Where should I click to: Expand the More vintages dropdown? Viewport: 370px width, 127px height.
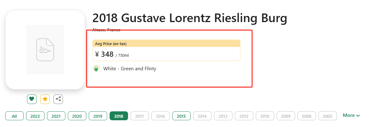tap(351, 115)
